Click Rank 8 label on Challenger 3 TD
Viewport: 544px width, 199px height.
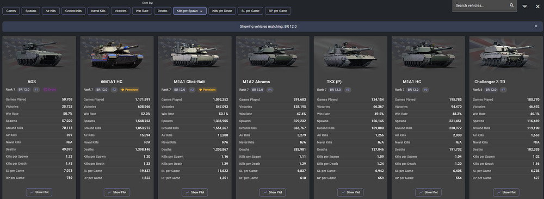[478, 90]
